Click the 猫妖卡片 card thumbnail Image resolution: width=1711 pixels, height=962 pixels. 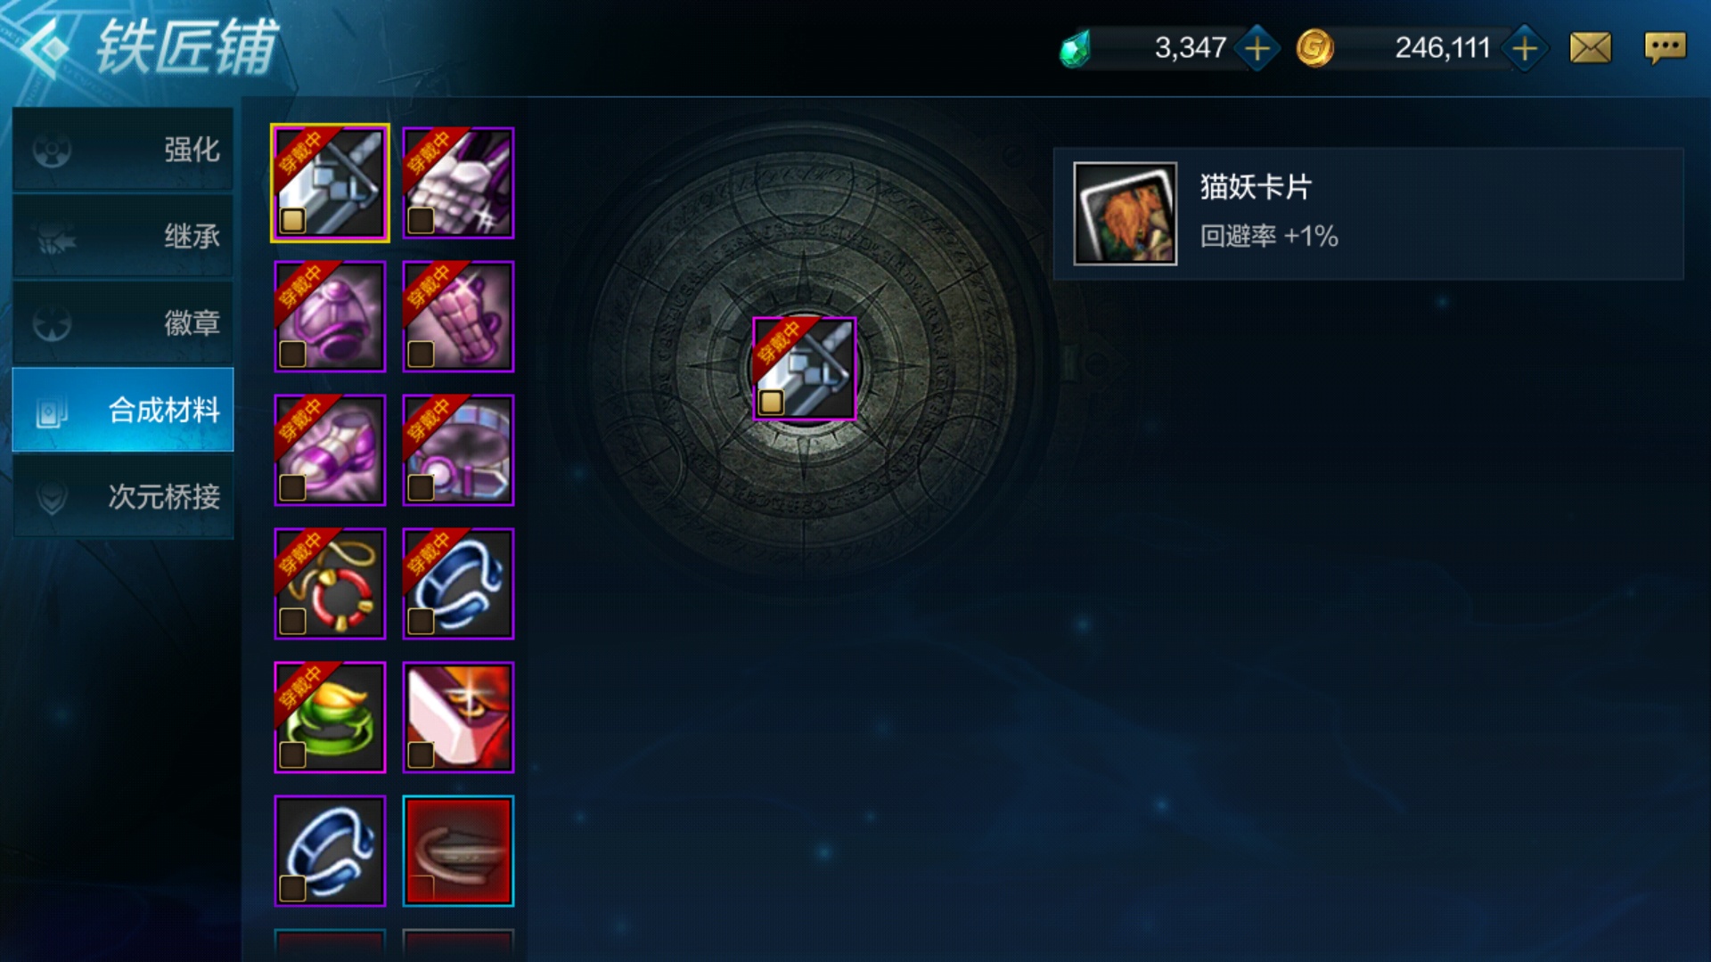click(1125, 214)
